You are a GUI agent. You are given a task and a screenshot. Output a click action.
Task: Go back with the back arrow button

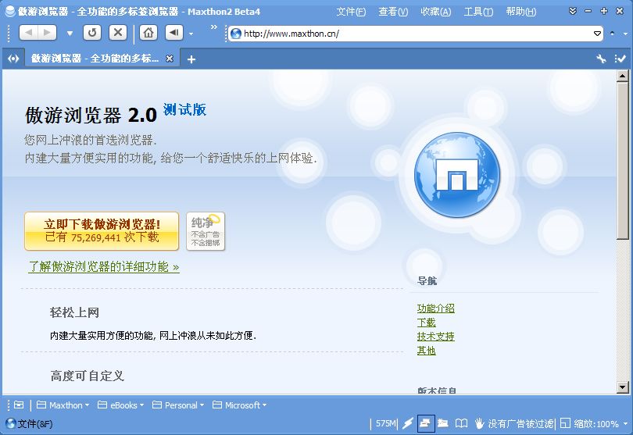28,33
